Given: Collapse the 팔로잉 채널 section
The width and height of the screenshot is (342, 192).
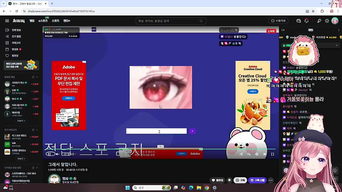Looking at the screenshot, I should click(37, 77).
